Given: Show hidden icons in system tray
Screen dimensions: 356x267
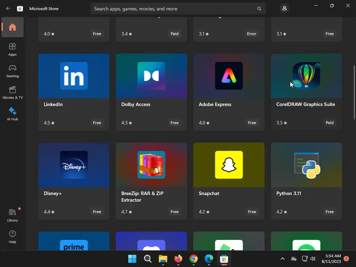Looking at the screenshot, I should point(283,259).
